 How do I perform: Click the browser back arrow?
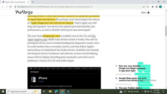tap(3, 7)
